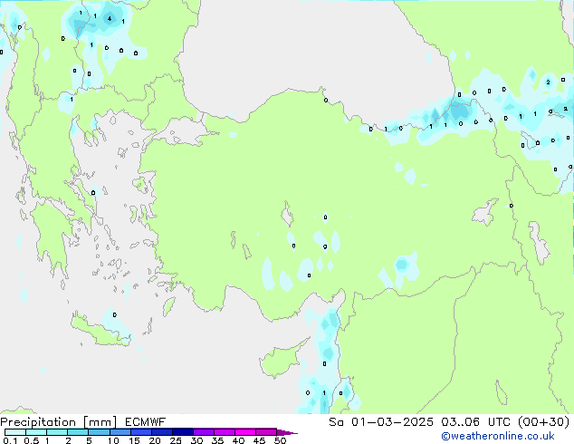Viewport: 574px width, 444px height.
Task: Click the island of Cyprus on map
Action: (280, 359)
